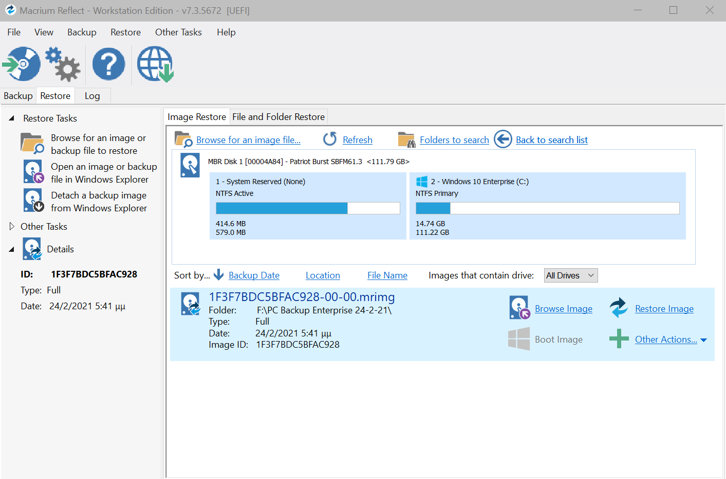
Task: Click the greyed Boot Image Windows icon
Action: pos(519,339)
